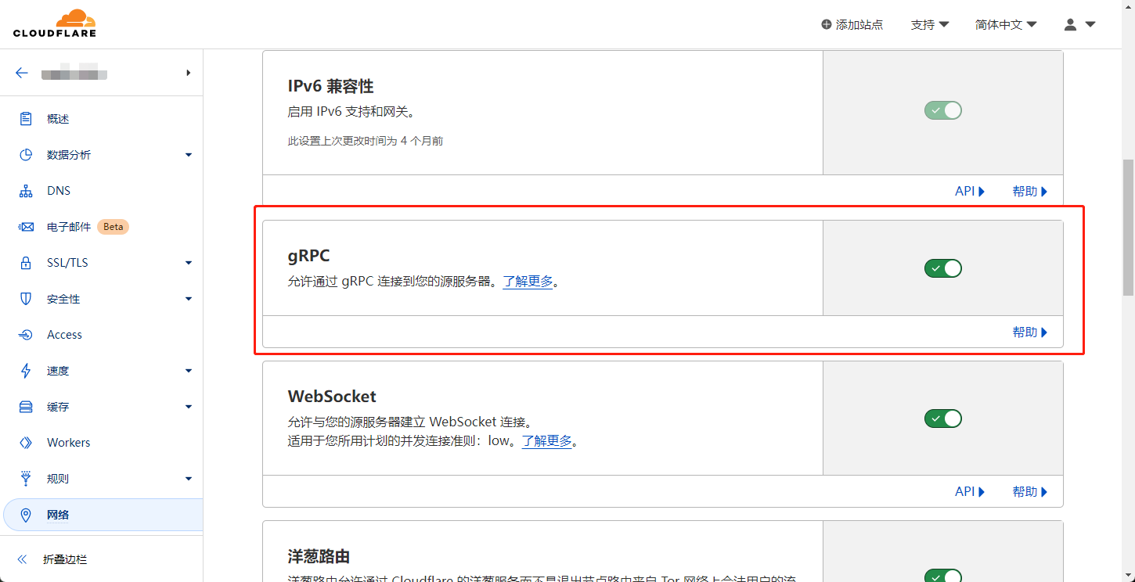Expand the 规则 submenu arrow
1135x582 pixels.
[x=189, y=479]
